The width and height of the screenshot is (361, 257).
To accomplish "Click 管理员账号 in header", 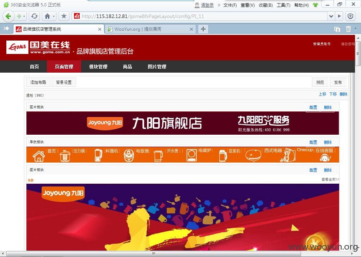I will point(322,44).
